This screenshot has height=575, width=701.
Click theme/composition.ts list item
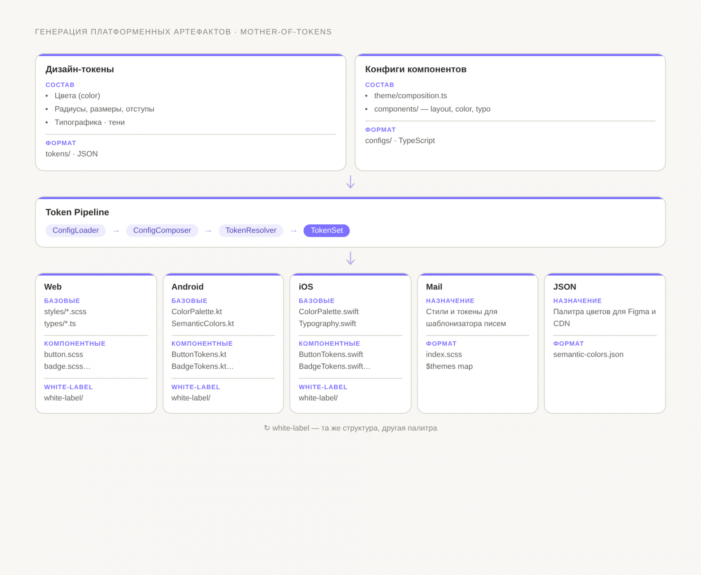(x=411, y=96)
